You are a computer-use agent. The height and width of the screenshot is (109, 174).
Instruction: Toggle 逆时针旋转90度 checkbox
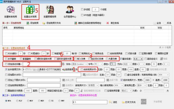(x=55, y=59)
